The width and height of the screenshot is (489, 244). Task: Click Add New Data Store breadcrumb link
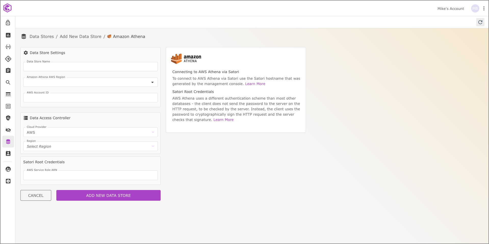click(81, 36)
